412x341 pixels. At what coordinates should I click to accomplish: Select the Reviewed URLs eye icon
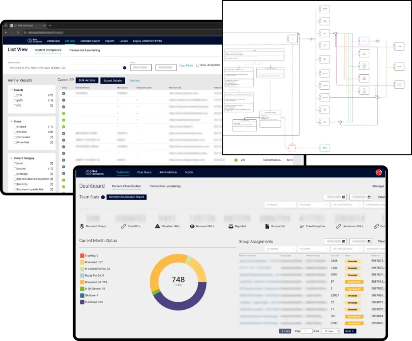192,226
